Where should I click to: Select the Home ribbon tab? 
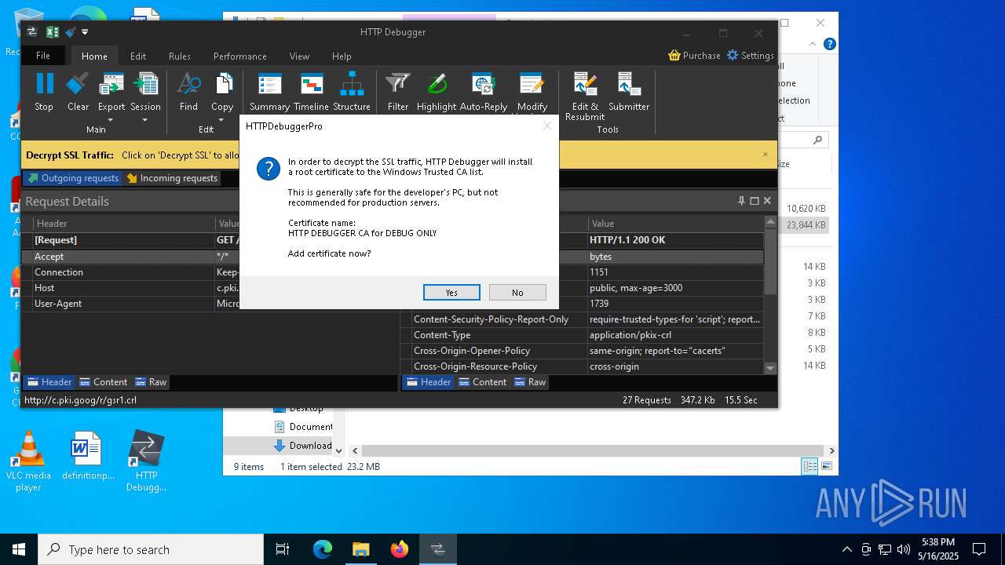click(x=94, y=56)
